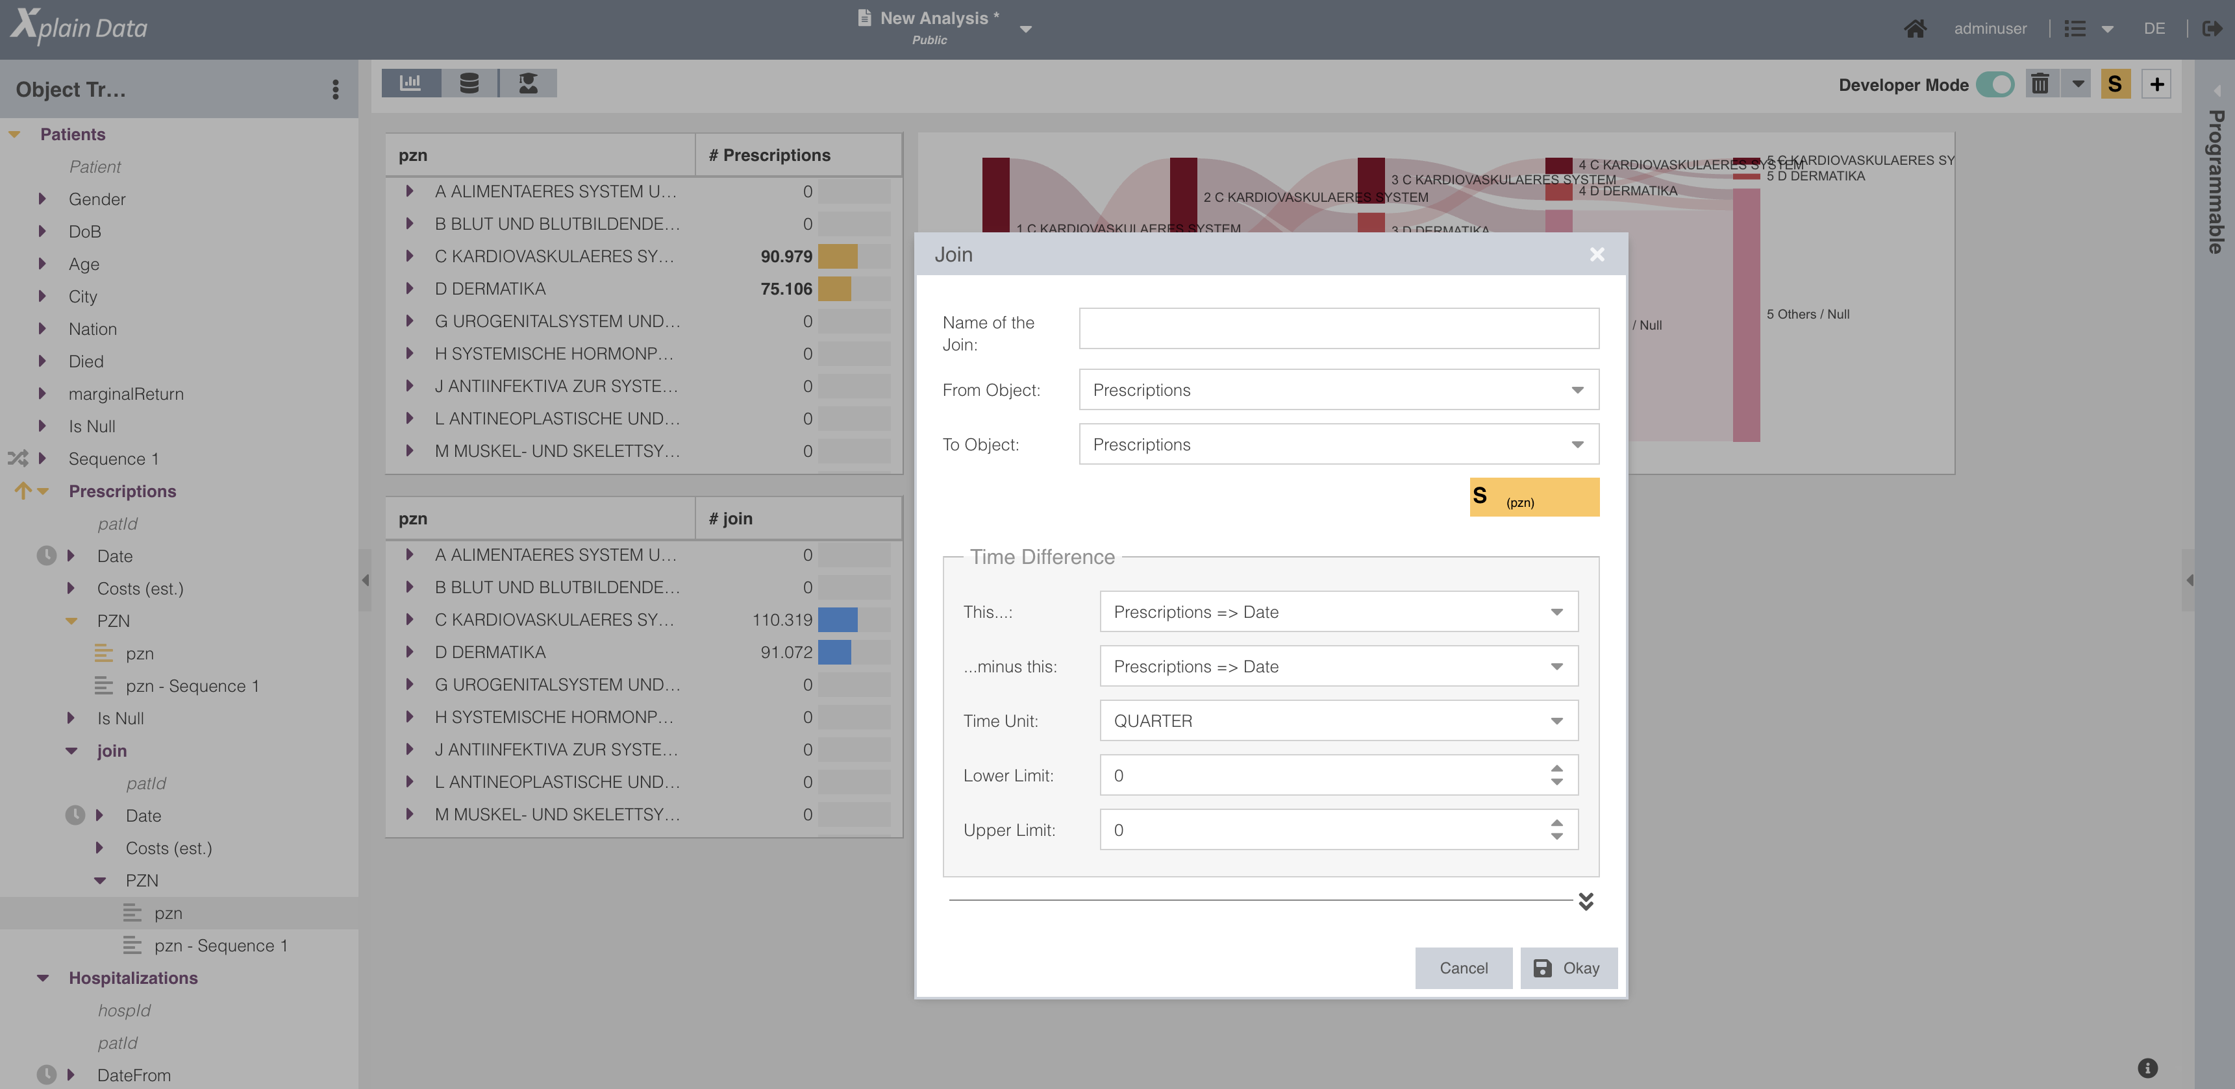Viewport: 2235px width, 1089px height.
Task: Collapse the Hospitalizations node
Action: (x=42, y=978)
